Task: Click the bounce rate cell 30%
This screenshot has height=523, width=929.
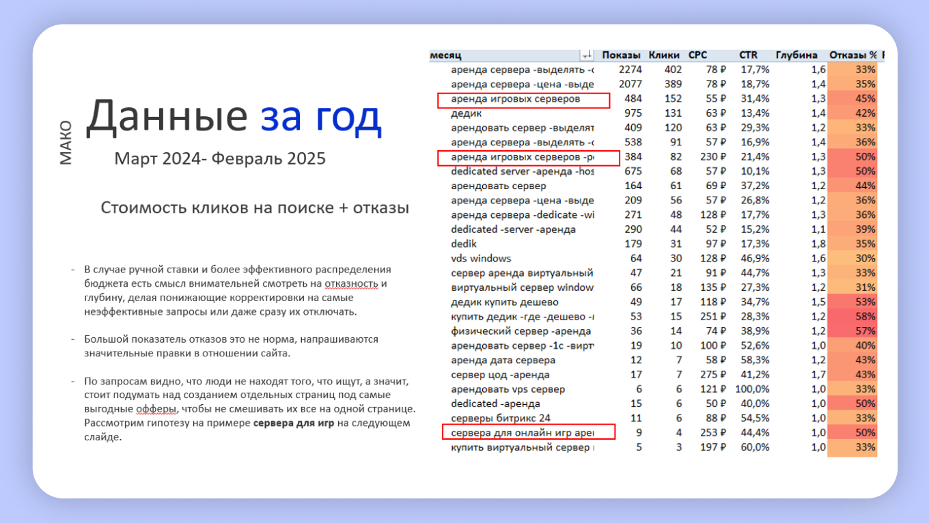Action: (x=852, y=258)
